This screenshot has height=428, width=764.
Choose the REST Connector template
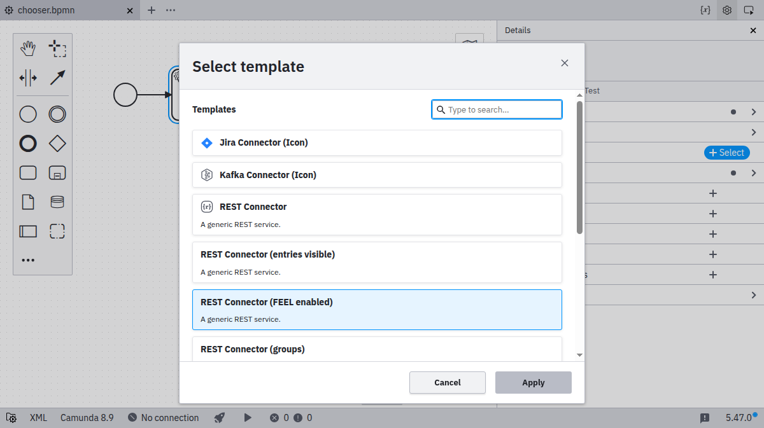coord(377,214)
